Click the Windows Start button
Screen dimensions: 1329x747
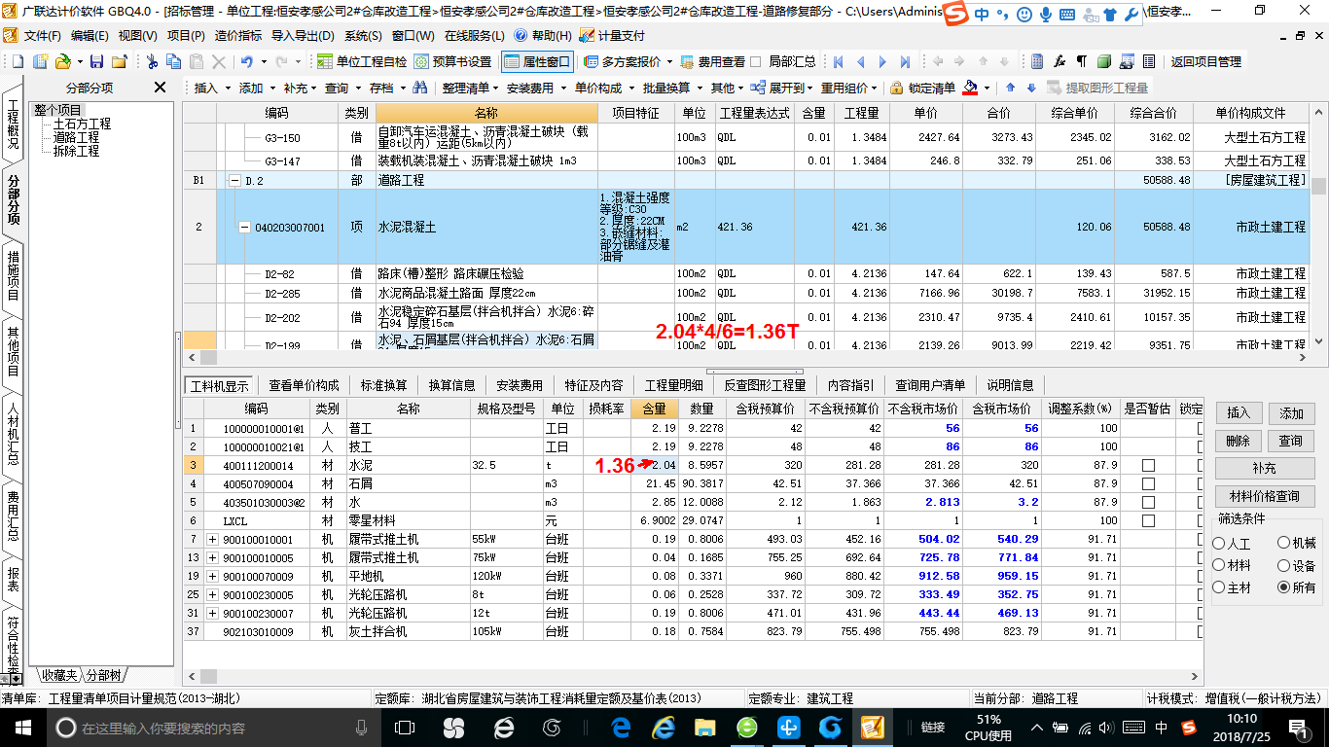[21, 727]
